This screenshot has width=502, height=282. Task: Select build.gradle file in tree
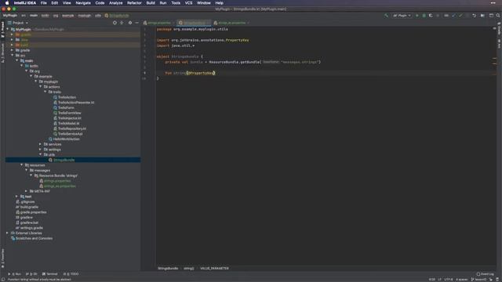29,207
